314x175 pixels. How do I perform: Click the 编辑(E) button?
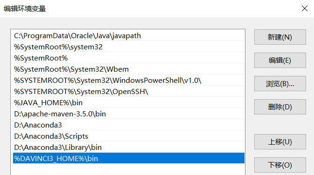[x=280, y=61]
